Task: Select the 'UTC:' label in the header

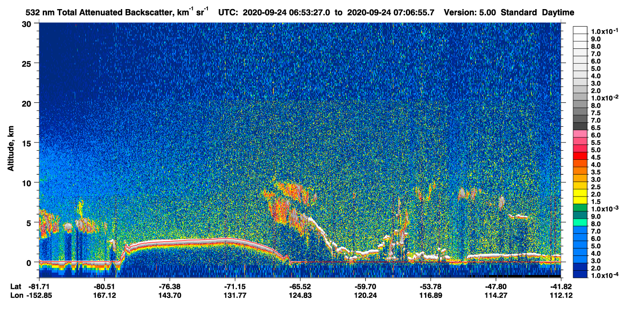Action: point(228,12)
